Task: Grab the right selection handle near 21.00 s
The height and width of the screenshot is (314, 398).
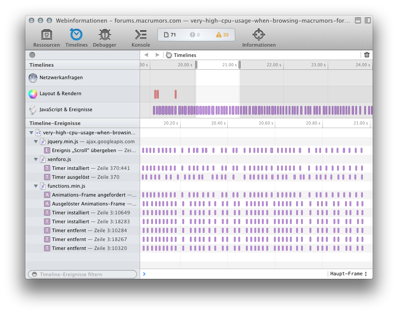Action: tap(240, 65)
